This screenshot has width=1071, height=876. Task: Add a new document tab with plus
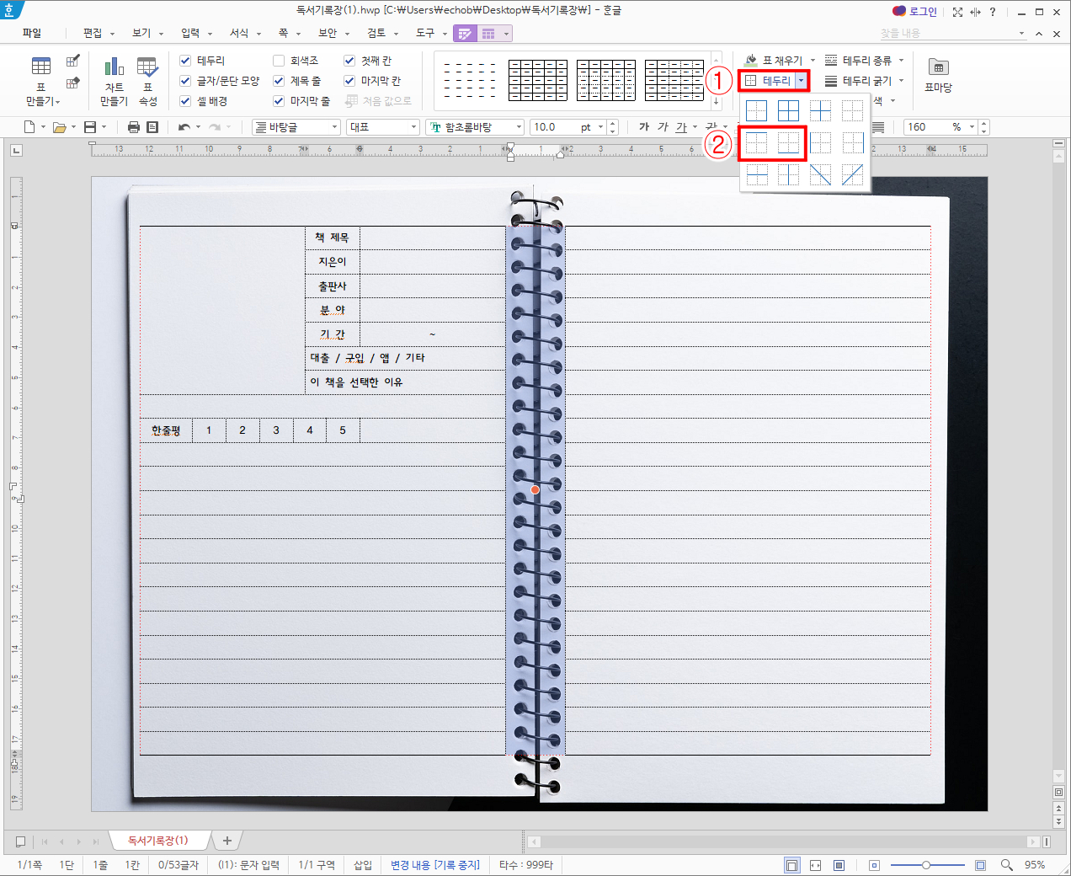click(x=226, y=841)
